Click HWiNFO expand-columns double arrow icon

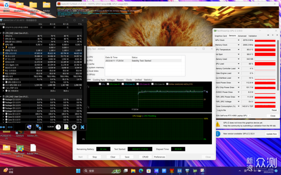(2, 127)
